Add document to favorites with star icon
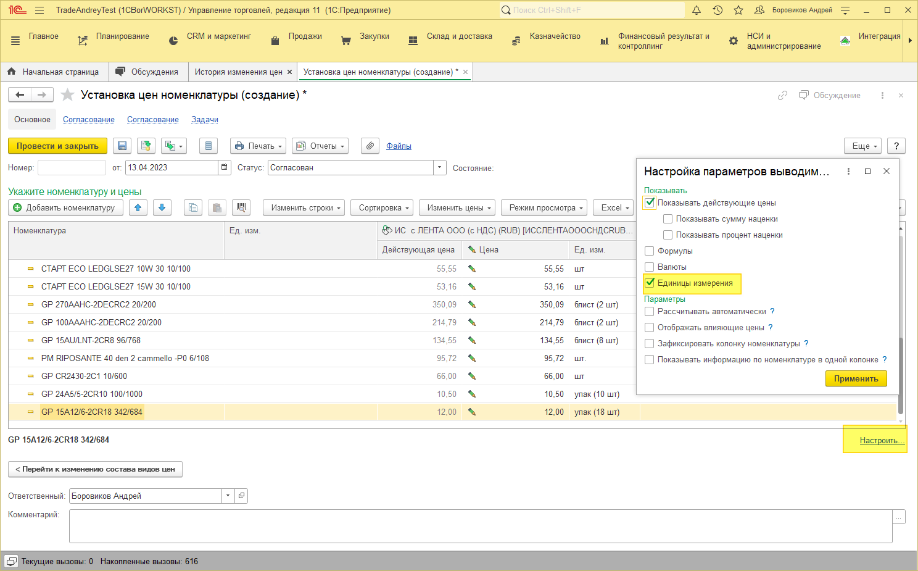The width and height of the screenshot is (918, 571). click(68, 95)
